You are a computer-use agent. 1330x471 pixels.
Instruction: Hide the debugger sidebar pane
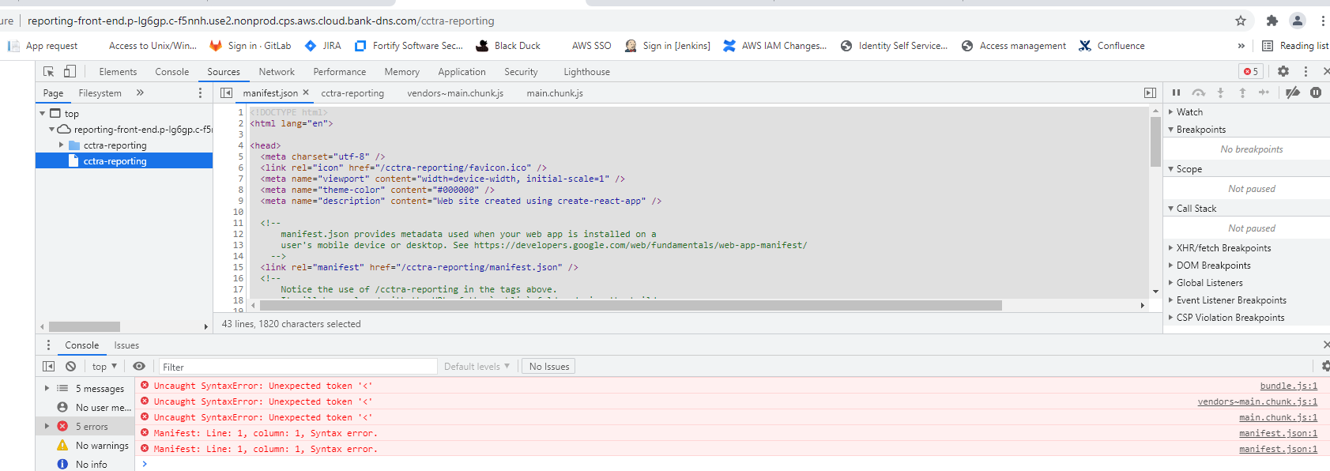[x=1150, y=92]
